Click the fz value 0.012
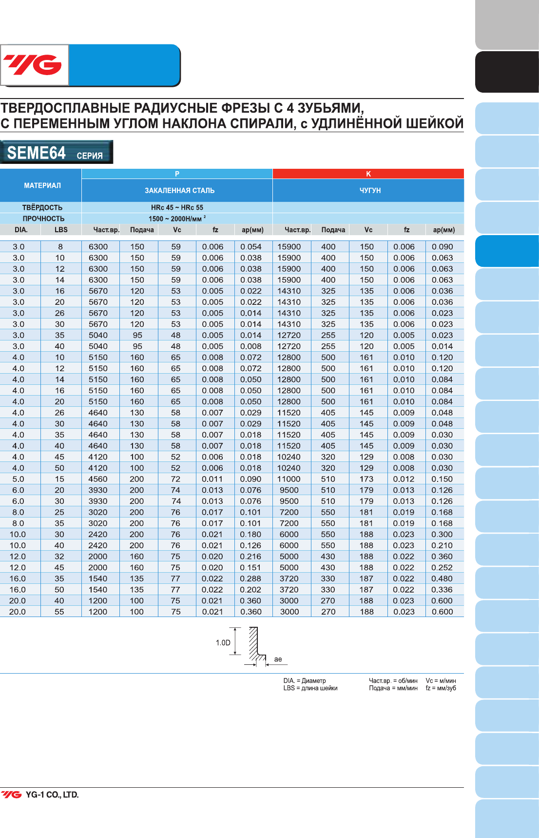 point(404,479)
